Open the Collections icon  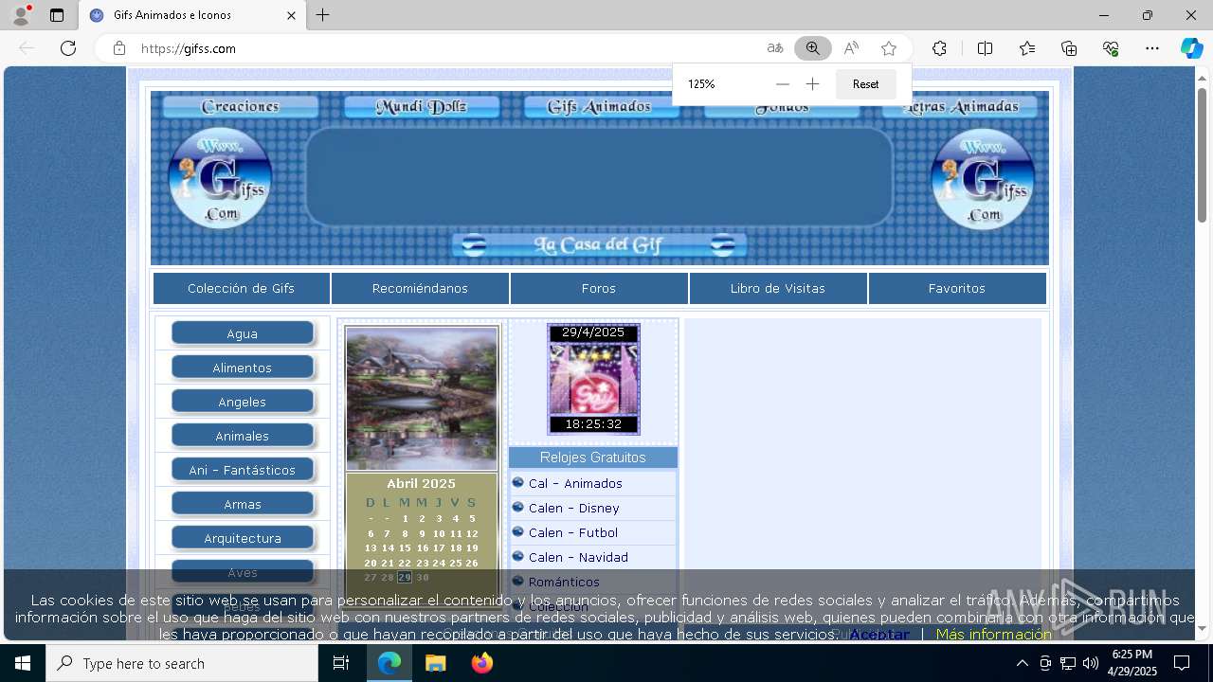pyautogui.click(x=1069, y=48)
